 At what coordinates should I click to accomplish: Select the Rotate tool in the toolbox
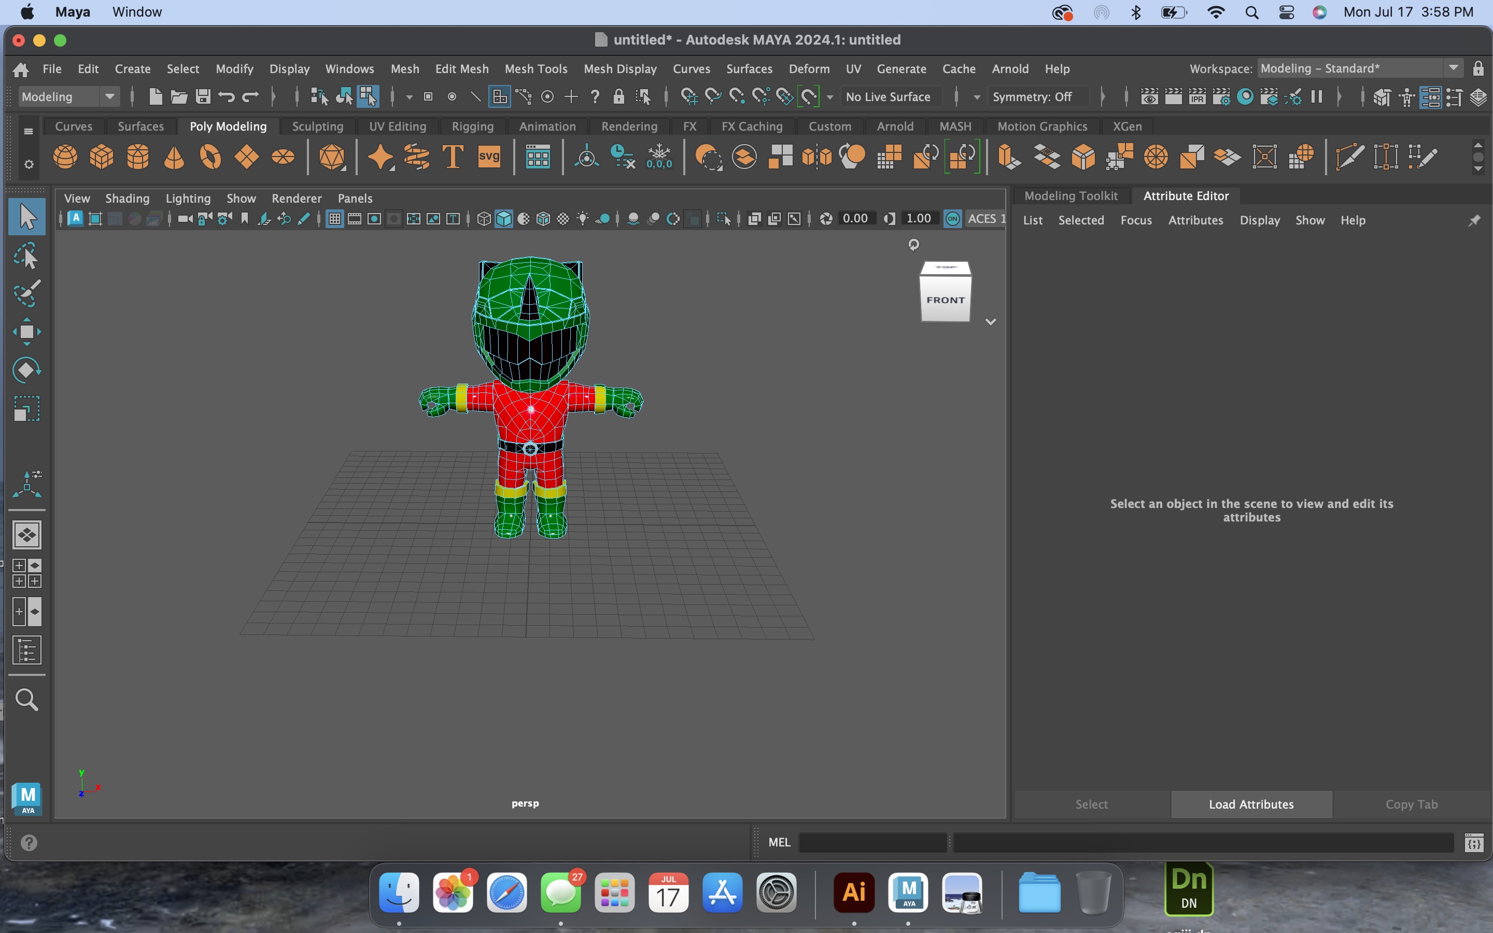pyautogui.click(x=26, y=370)
